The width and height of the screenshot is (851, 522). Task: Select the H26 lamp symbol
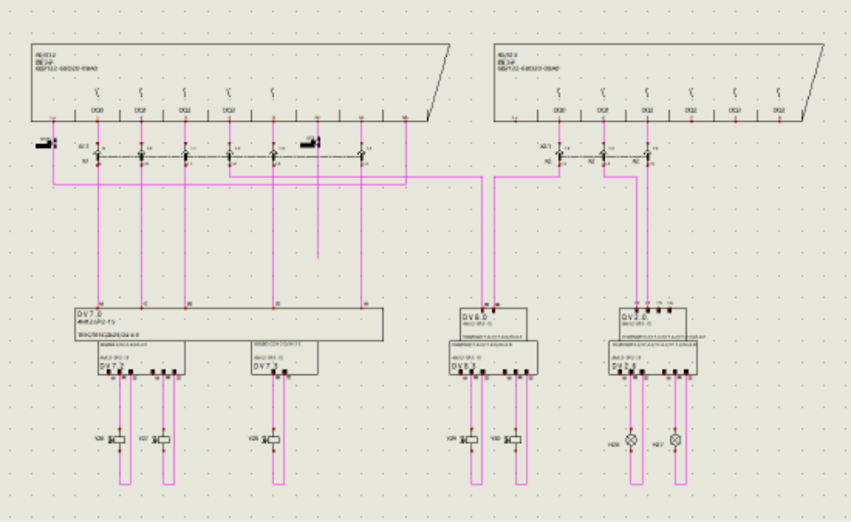click(632, 440)
